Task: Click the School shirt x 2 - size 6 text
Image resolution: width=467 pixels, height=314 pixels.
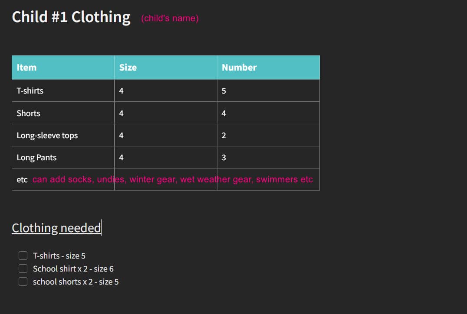Action: (73, 269)
